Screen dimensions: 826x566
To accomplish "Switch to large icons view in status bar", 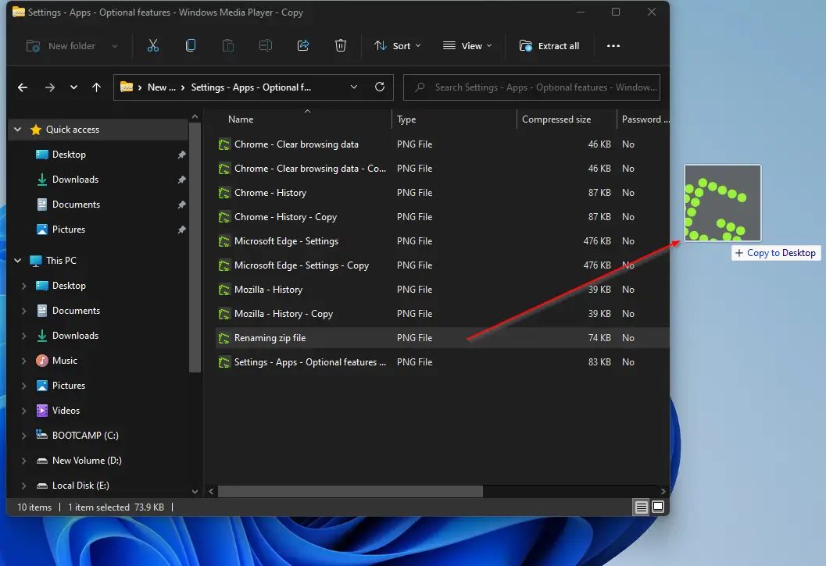I will (x=658, y=507).
